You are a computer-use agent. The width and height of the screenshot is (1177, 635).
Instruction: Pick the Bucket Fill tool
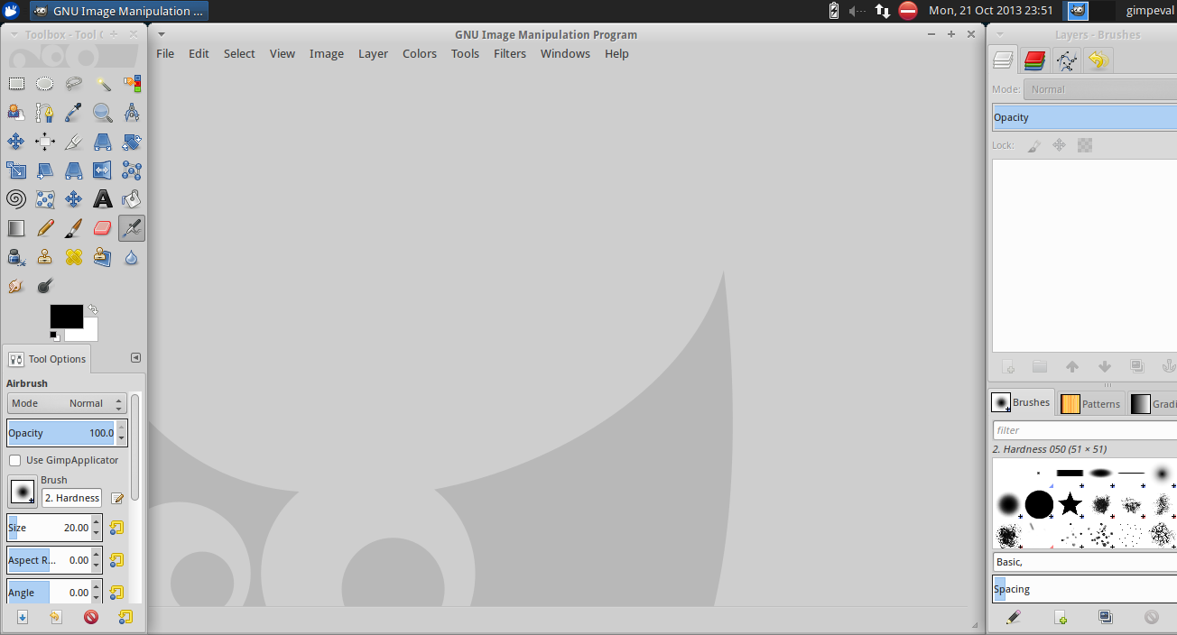132,199
